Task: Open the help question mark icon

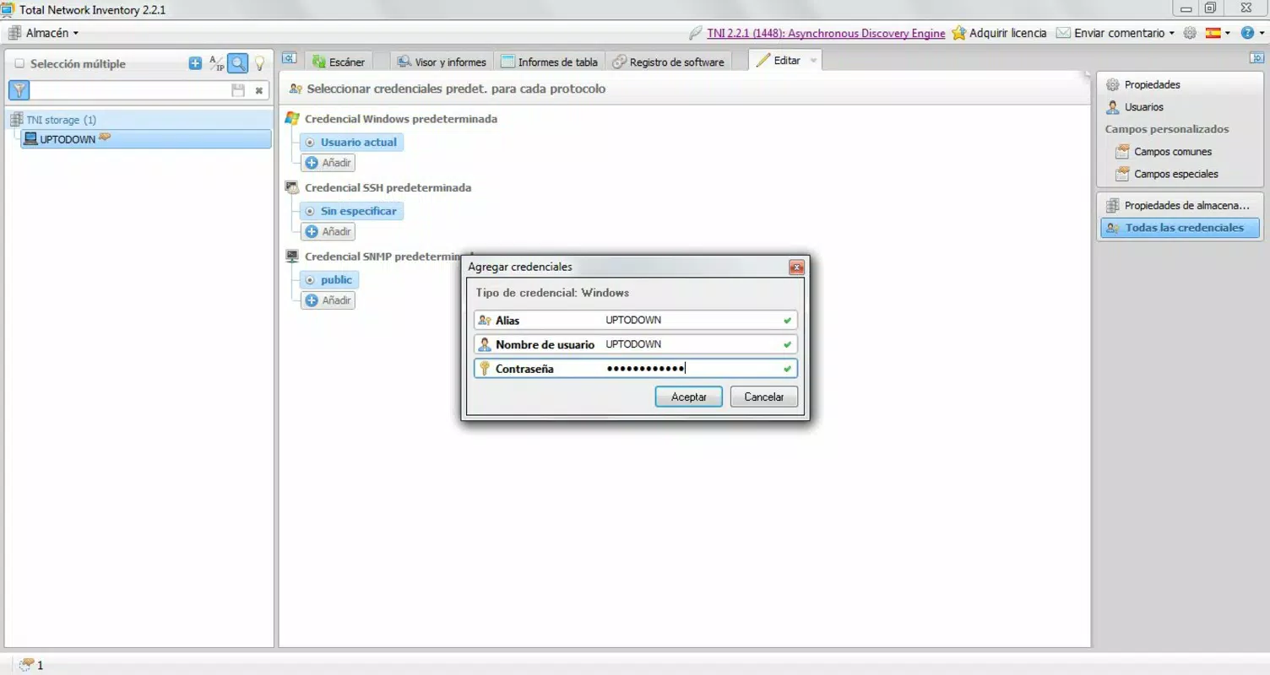Action: point(1247,33)
